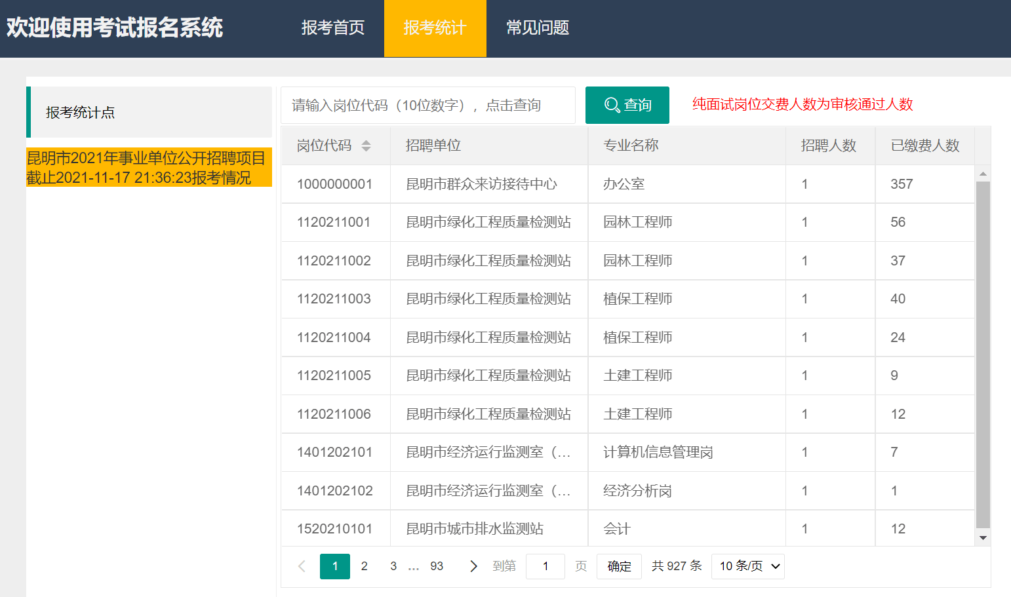Click the 已缴费人数 column header

click(925, 145)
